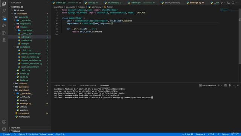Open editor more actions ellipsis
This screenshot has width=241, height=136.
[237, 3]
